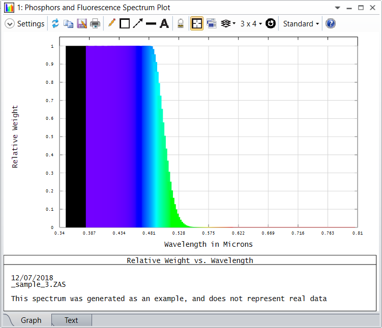
Task: Expand the Settings chevron button
Action: coord(10,24)
